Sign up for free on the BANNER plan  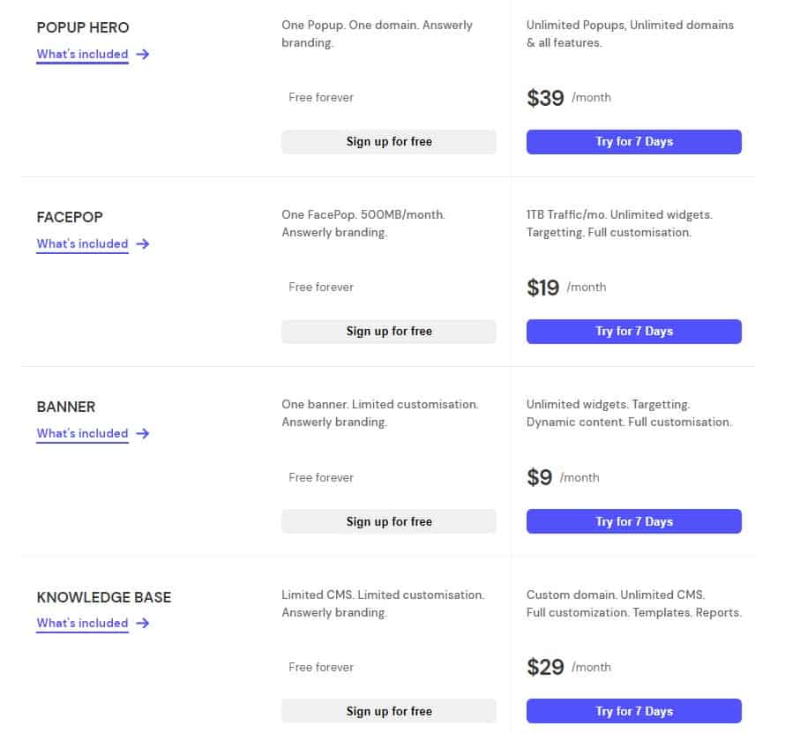pos(388,521)
